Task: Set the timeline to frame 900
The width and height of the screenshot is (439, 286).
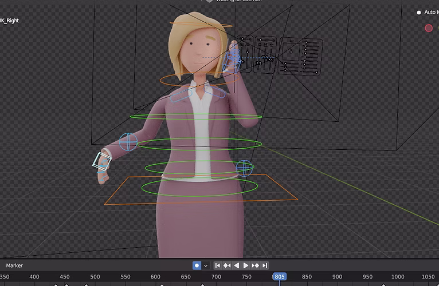Action: (x=337, y=277)
